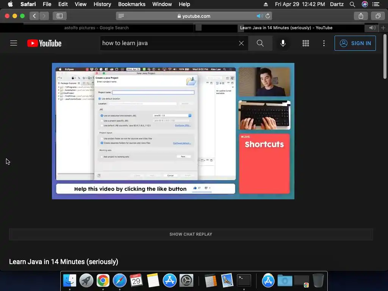This screenshot has width=388, height=291.
Task: Start voice search with the microphone
Action: (x=283, y=43)
